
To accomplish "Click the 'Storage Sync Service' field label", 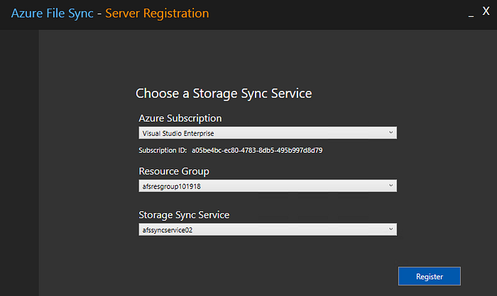I will (184, 215).
